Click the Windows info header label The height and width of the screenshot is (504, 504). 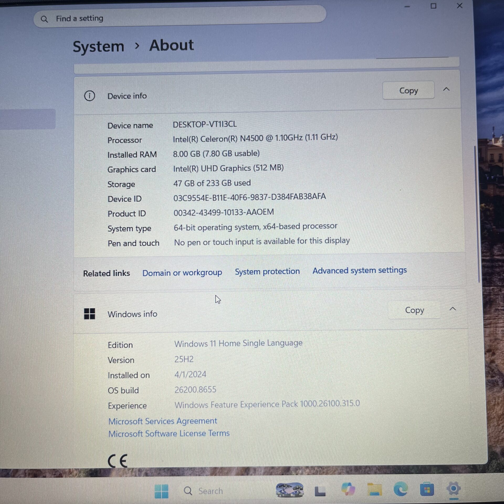coord(132,314)
